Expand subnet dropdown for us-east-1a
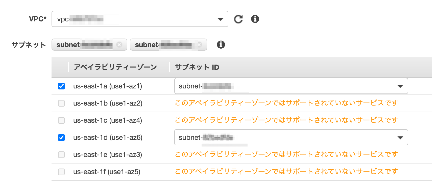The height and width of the screenshot is (196, 438). point(291,86)
